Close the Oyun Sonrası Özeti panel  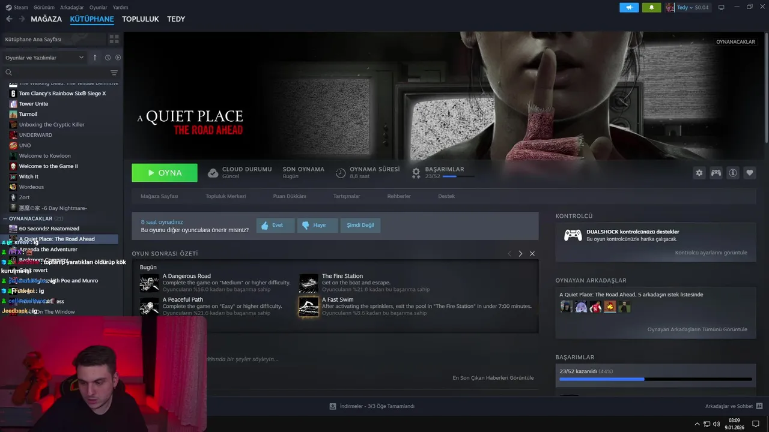click(532, 254)
